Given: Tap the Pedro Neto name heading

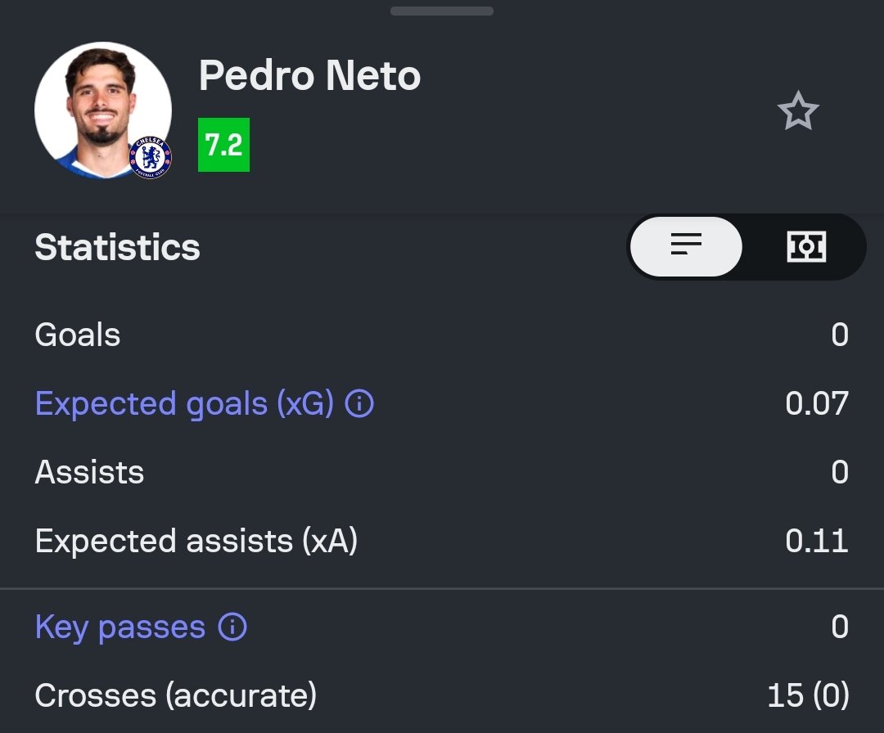Looking at the screenshot, I should (x=309, y=75).
